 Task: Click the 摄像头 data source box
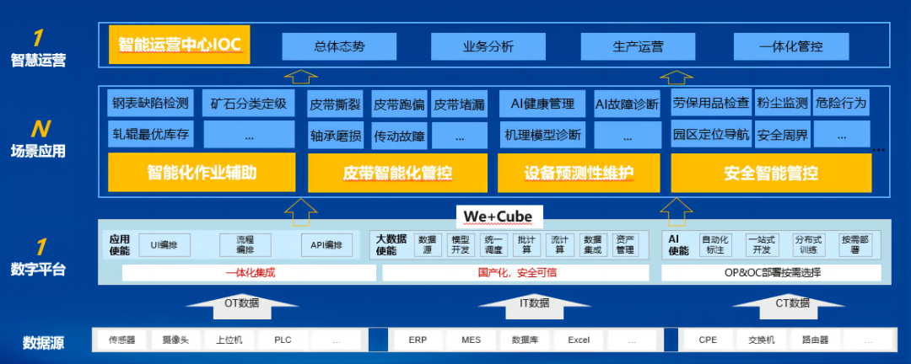click(175, 340)
